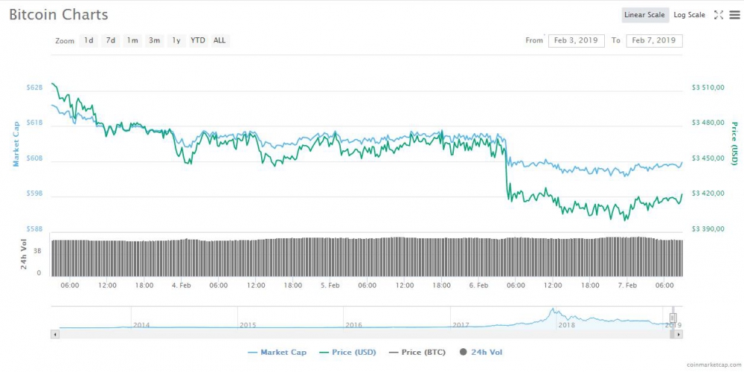Switch to Log Scale

pyautogui.click(x=689, y=15)
